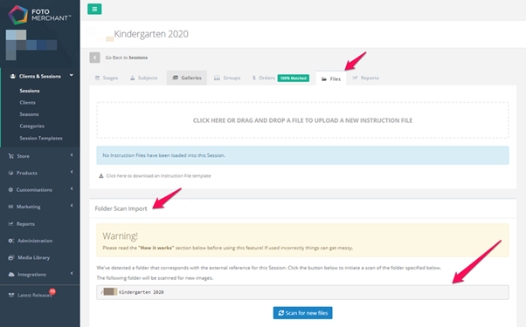The width and height of the screenshot is (526, 327).
Task: Click the Integrations cloud icon
Action: pyautogui.click(x=11, y=275)
